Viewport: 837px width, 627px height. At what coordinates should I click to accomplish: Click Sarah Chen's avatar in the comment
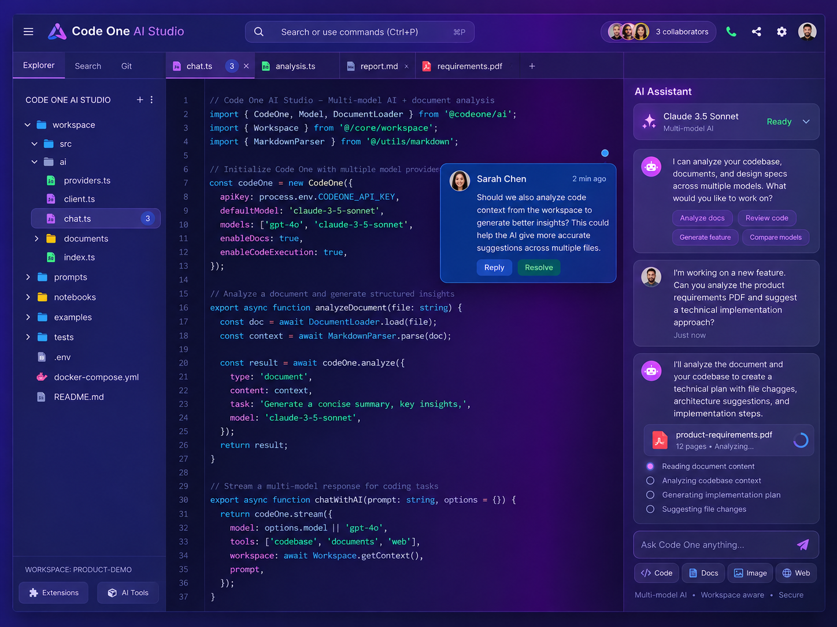tap(460, 181)
